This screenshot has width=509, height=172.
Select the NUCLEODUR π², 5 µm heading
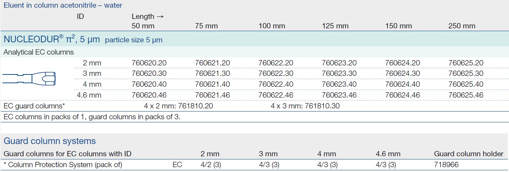click(x=52, y=40)
